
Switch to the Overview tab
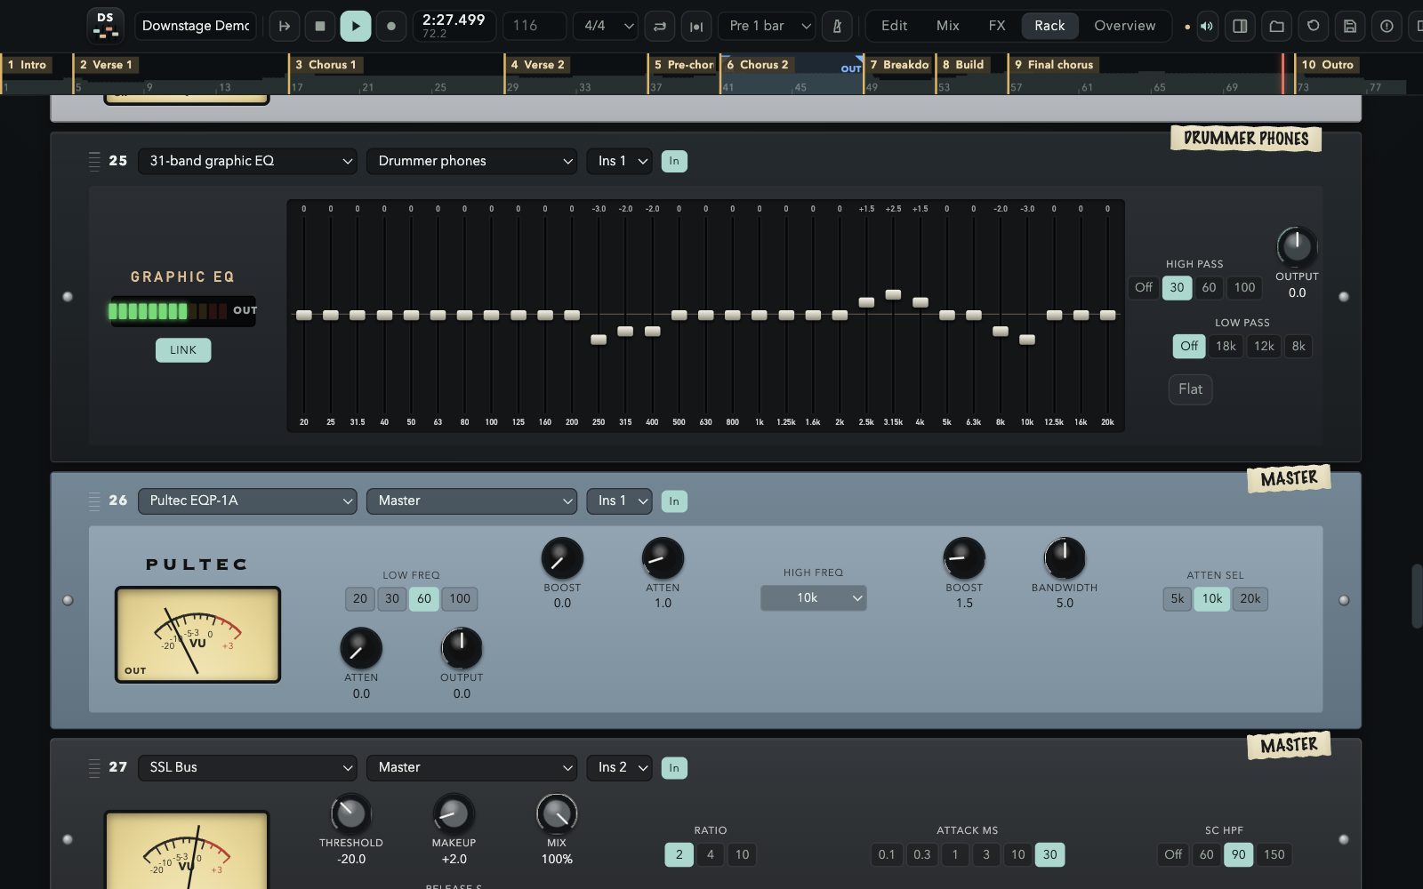pyautogui.click(x=1124, y=26)
